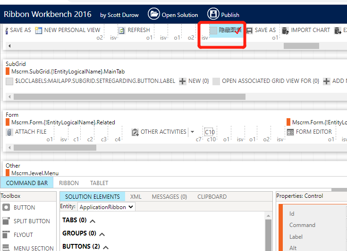Click the SubGrid scrollbar left arrow
The width and height of the screenshot is (347, 251).
9,97
